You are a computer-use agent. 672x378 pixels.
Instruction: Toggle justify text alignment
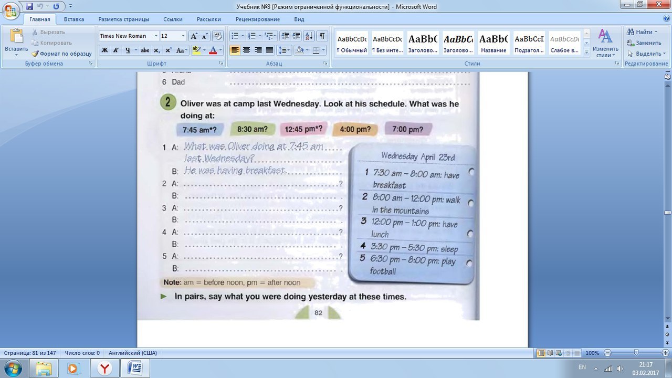(x=269, y=50)
